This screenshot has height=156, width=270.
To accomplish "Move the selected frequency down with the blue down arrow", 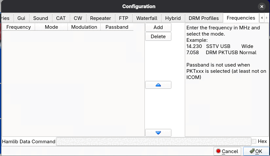I will click(x=158, y=133).
